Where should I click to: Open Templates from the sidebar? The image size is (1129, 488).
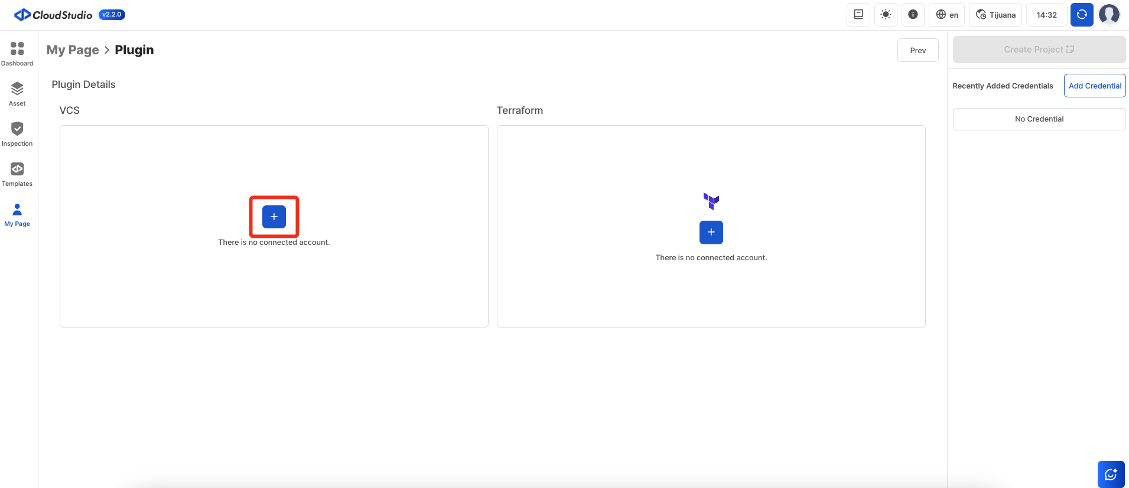pyautogui.click(x=17, y=174)
